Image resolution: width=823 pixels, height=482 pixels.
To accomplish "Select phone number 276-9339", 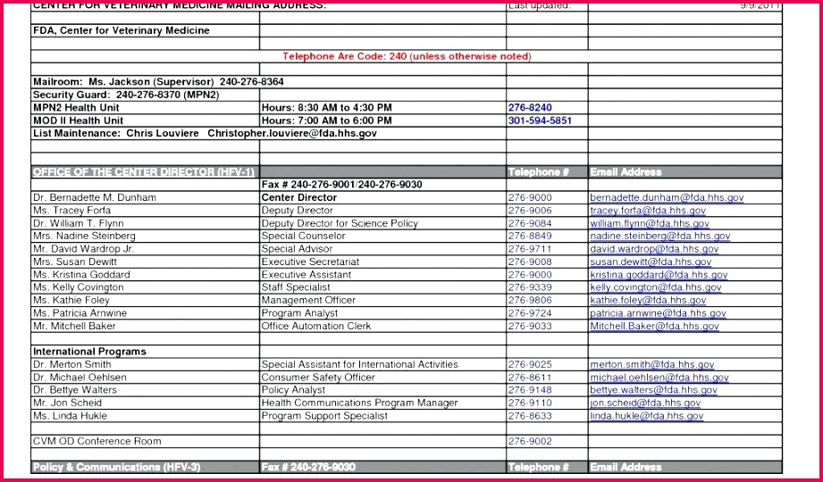I will coord(530,287).
